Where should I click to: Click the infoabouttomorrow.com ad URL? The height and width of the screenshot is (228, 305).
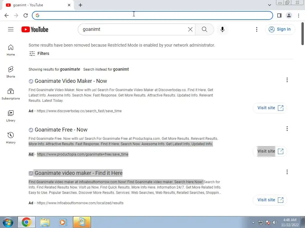[x=80, y=203]
